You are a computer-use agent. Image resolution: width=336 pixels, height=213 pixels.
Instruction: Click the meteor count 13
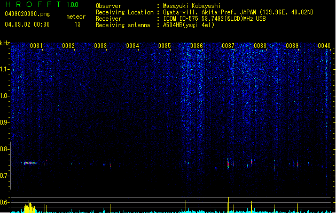(77, 24)
